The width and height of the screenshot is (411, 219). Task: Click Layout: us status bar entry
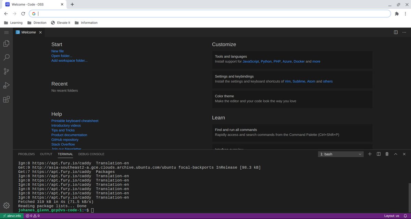click(x=391, y=216)
